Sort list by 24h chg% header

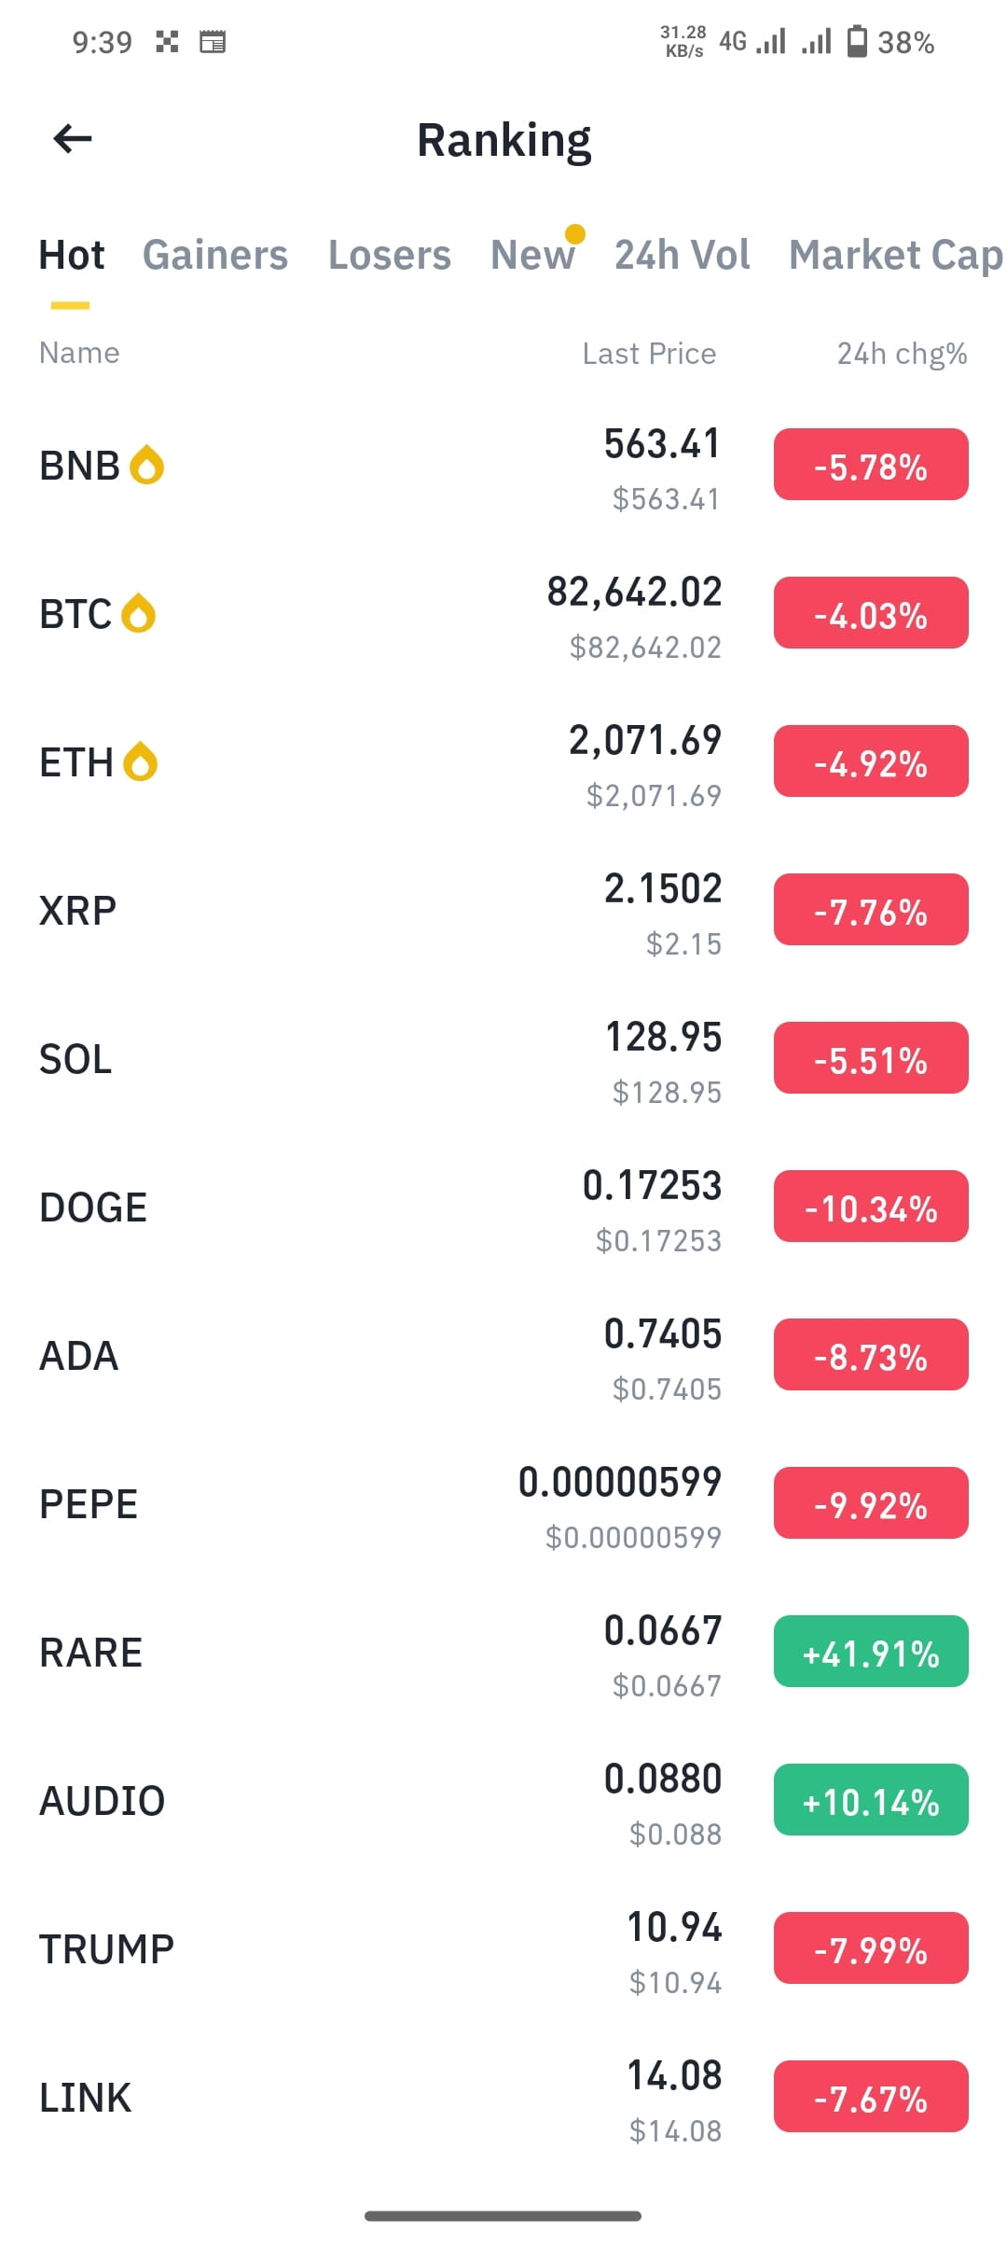(x=902, y=354)
